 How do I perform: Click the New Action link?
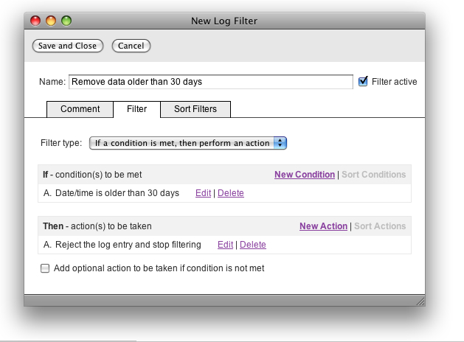(x=323, y=226)
